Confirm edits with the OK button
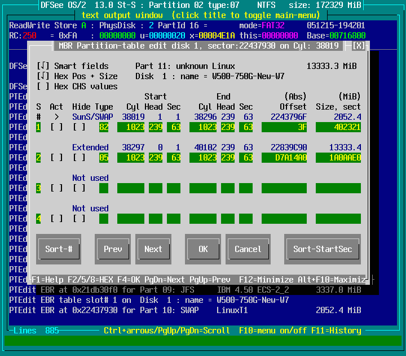The image size is (406, 356). point(203,249)
